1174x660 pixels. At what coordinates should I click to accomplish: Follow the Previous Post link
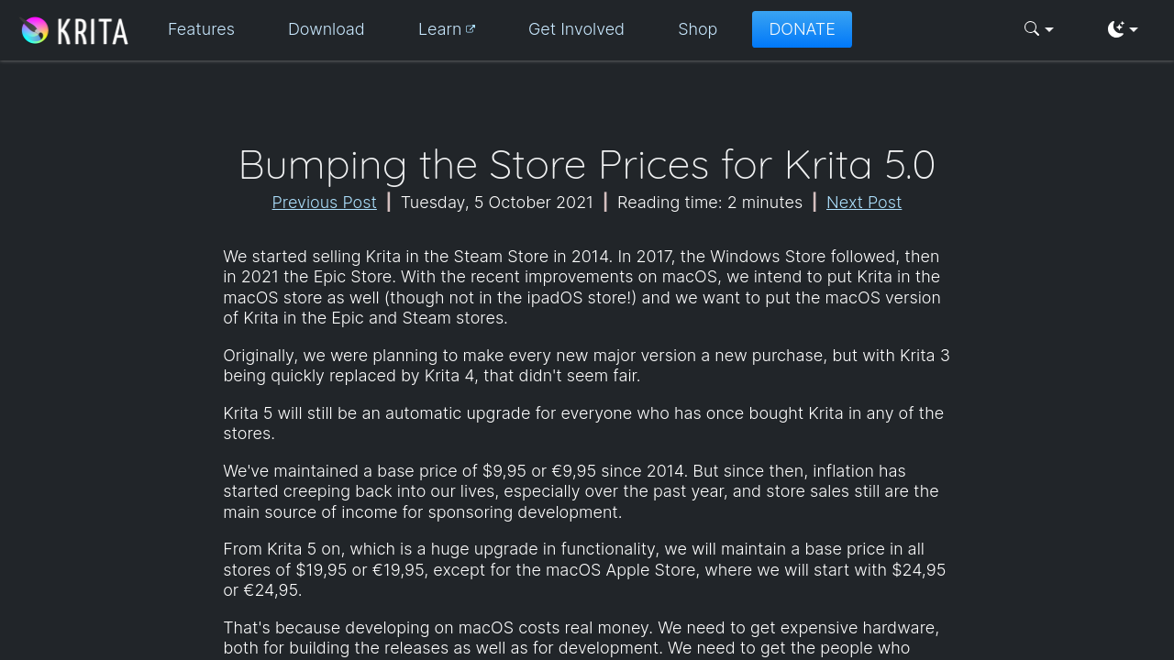point(324,203)
